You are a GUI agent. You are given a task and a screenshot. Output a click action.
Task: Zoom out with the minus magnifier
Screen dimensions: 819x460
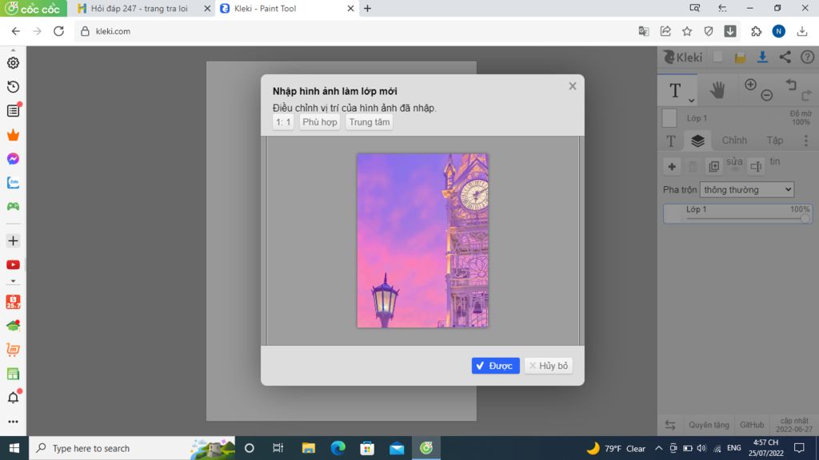tap(767, 95)
